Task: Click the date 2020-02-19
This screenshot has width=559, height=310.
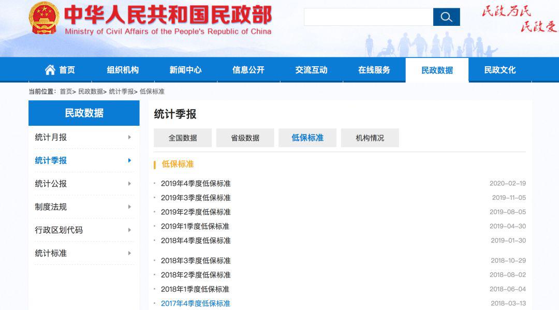Action: pyautogui.click(x=508, y=184)
